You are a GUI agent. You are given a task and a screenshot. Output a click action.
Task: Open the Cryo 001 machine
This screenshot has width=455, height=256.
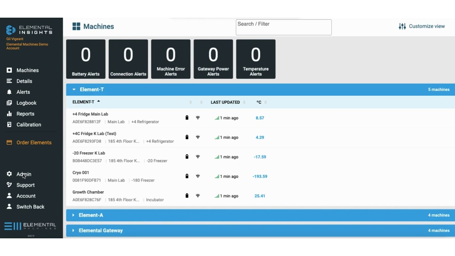(81, 173)
